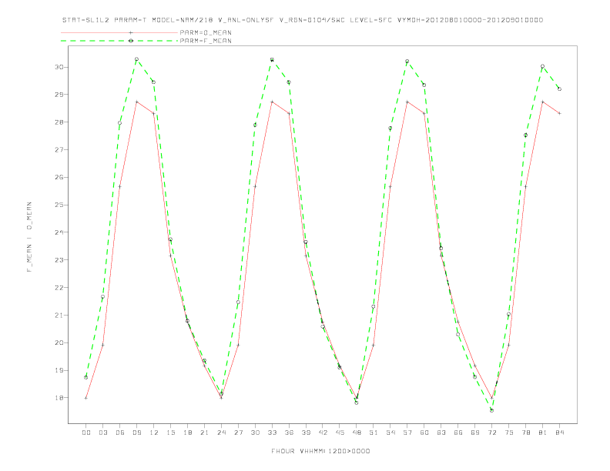This screenshot has width=610, height=471.
Task: Click x-axis forecast hour label 69
Action: [x=475, y=433]
